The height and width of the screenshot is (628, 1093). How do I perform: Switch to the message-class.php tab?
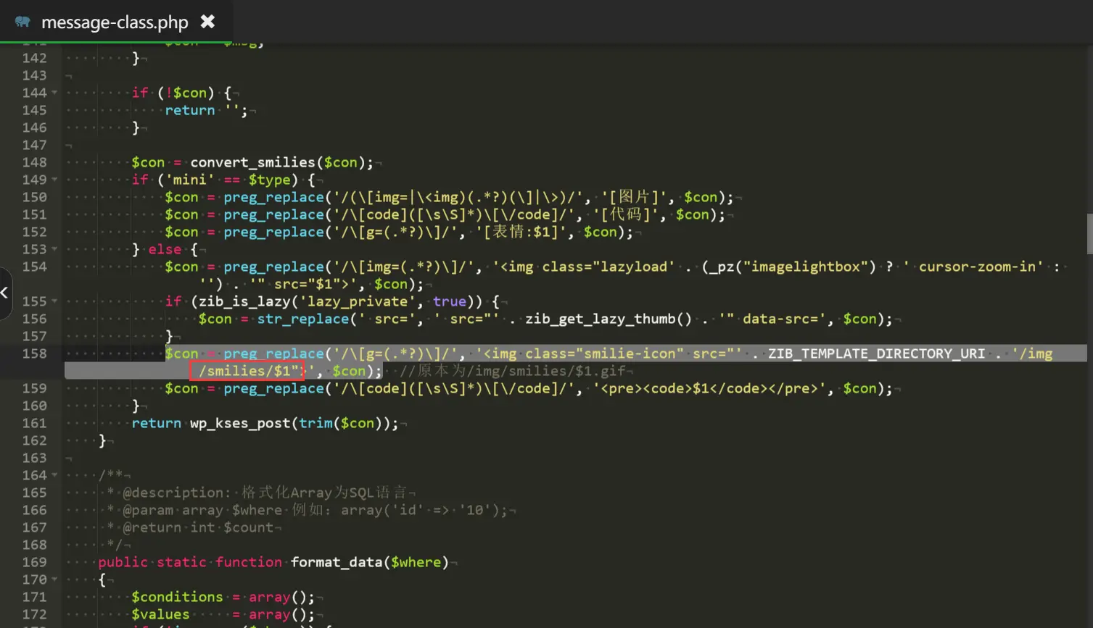click(115, 22)
